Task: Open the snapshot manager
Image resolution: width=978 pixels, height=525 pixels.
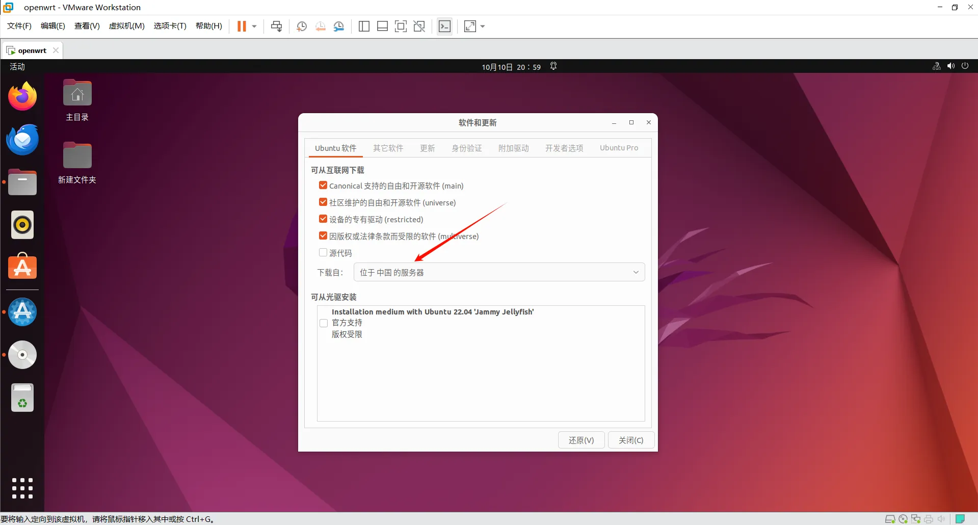Action: (339, 26)
